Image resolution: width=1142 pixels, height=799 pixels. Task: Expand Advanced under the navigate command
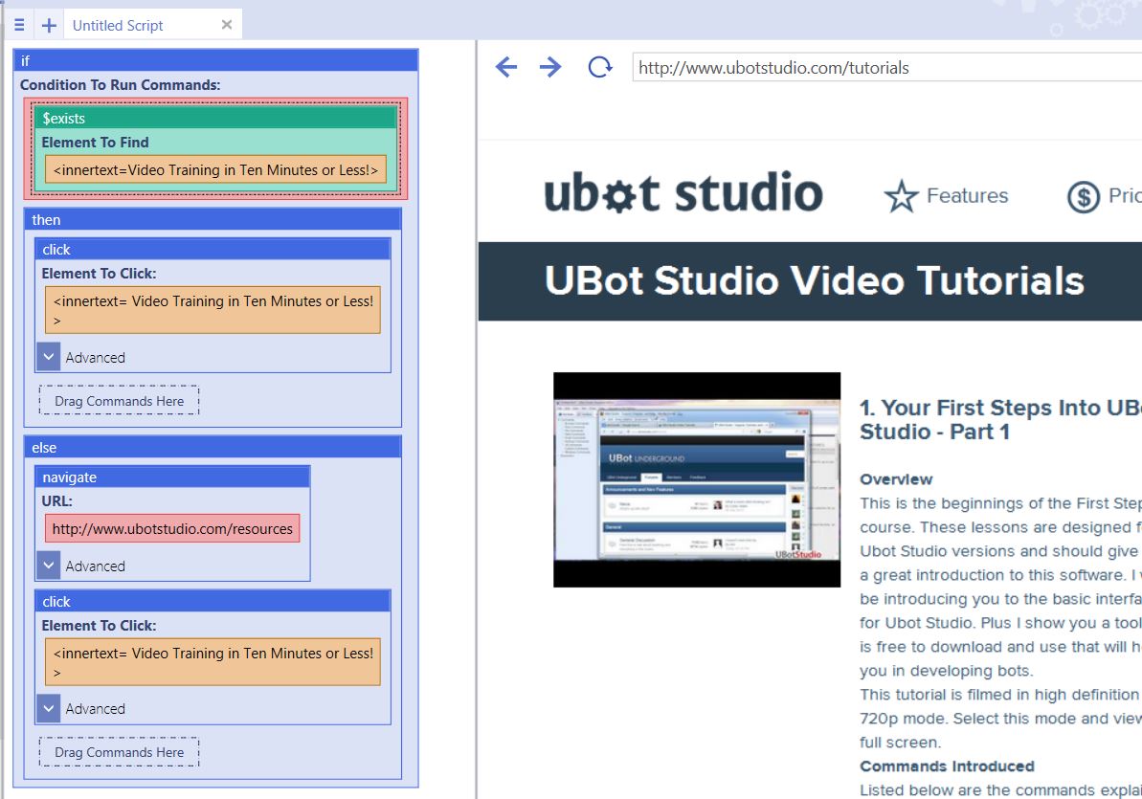[48, 566]
